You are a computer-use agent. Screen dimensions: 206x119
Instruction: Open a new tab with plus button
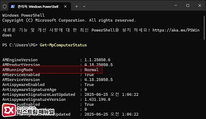click(76, 6)
